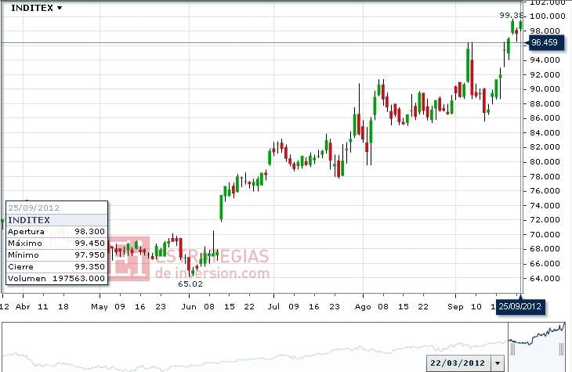Open the INDITEX symbol dropdown
Image resolution: width=572 pixels, height=372 pixels.
tap(37, 8)
